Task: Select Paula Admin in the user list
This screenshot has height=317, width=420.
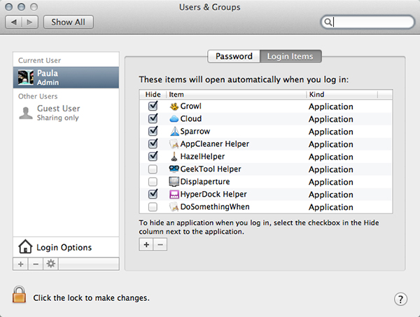Action: point(66,78)
